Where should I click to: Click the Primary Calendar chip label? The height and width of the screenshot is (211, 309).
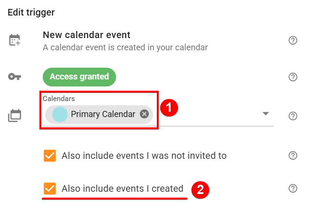[103, 114]
